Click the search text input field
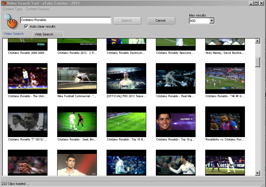This screenshot has width=266, height=187. [66, 20]
